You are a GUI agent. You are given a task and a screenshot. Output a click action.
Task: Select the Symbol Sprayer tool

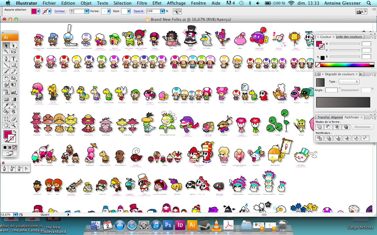(6, 92)
